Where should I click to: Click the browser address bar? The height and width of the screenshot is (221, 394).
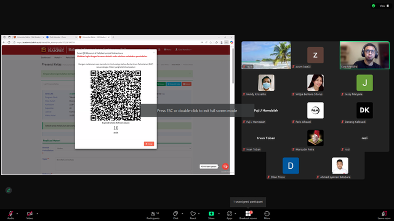[x=108, y=42]
